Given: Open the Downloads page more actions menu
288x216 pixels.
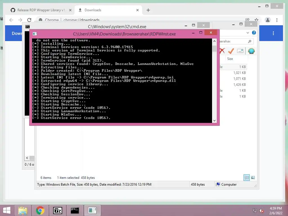Looking at the screenshot, I should click(273, 33).
